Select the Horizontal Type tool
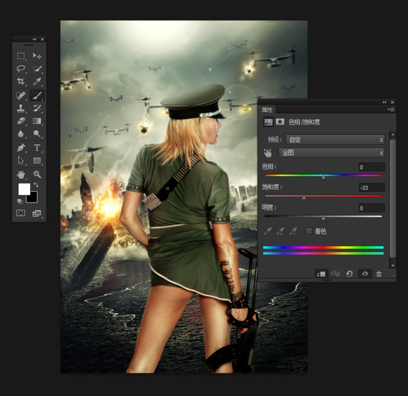Viewport: 408px width, 396px height. point(37,148)
